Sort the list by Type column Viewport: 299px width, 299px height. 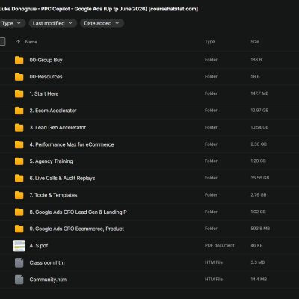coord(209,42)
